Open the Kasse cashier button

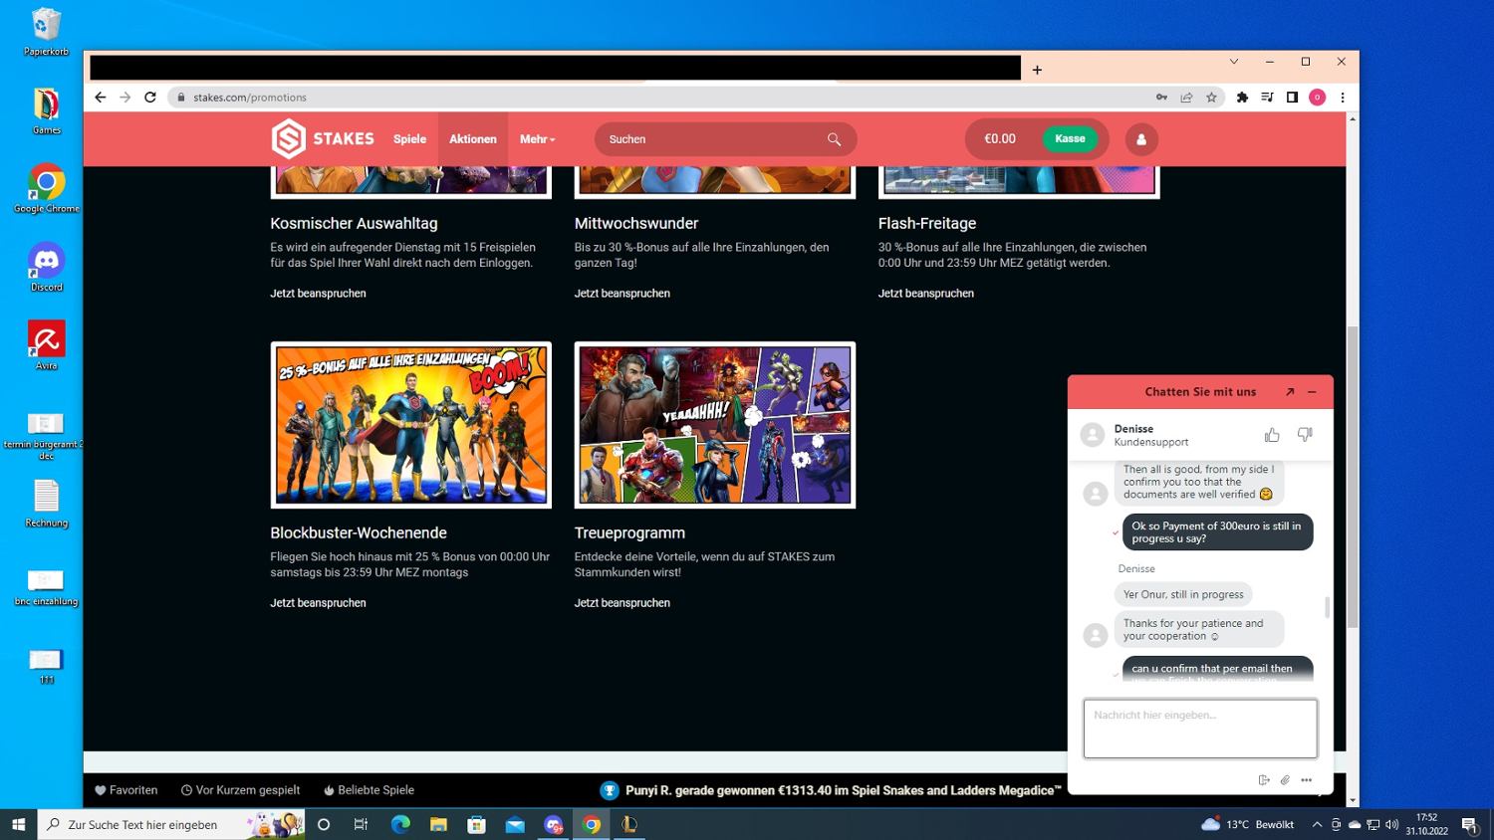[1070, 139]
